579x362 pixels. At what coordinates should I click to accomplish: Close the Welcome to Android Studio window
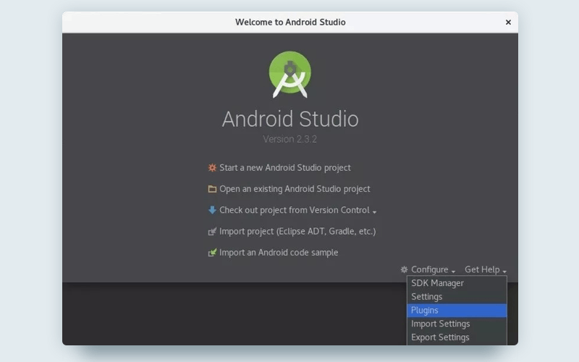(x=508, y=22)
